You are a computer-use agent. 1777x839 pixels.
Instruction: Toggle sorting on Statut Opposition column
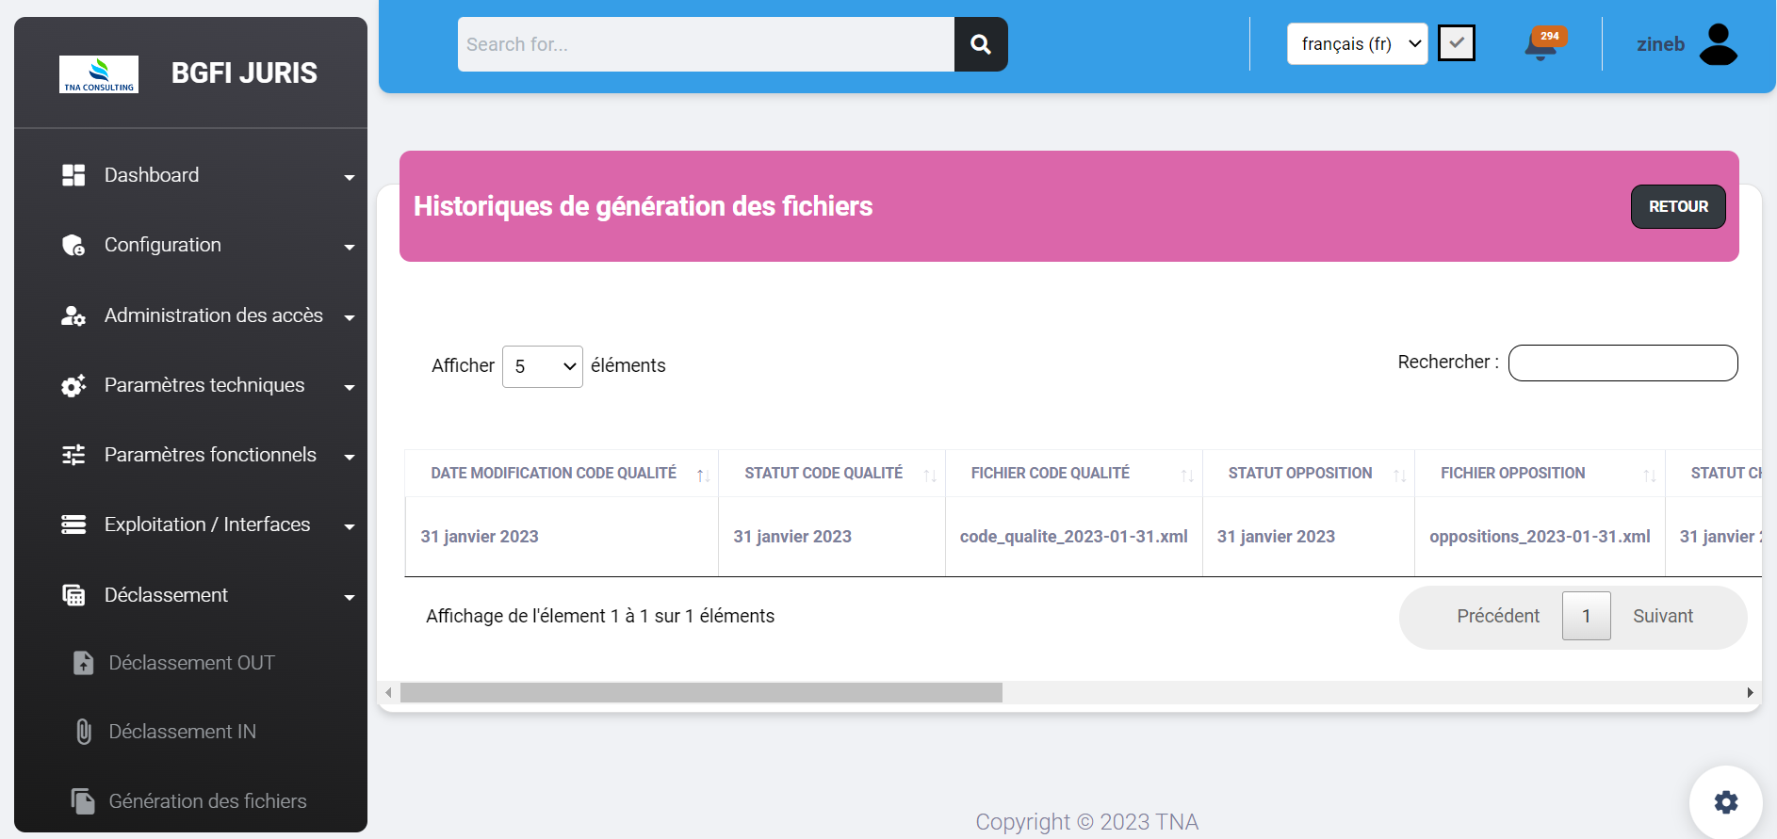(x=1300, y=473)
